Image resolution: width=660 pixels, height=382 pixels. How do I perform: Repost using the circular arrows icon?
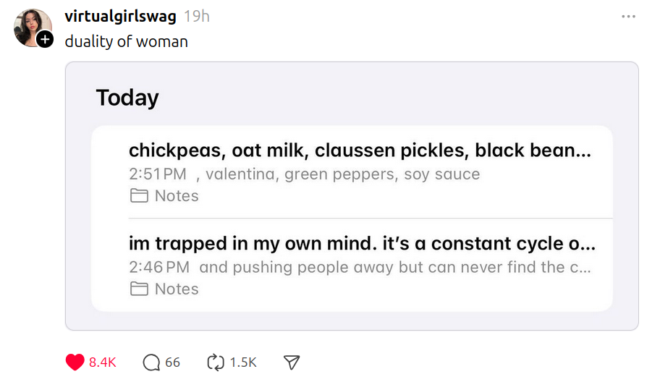[x=216, y=362]
